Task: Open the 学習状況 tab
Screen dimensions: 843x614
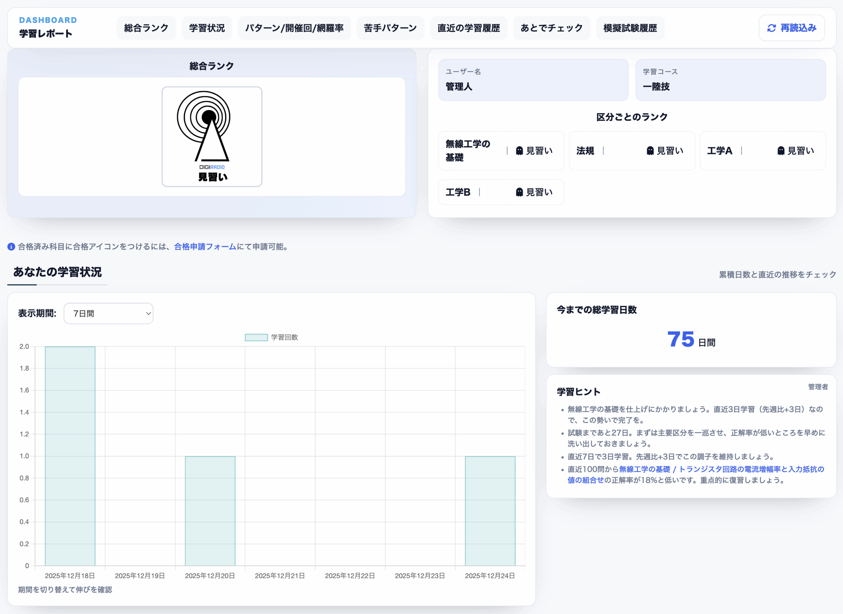Action: pyautogui.click(x=206, y=28)
